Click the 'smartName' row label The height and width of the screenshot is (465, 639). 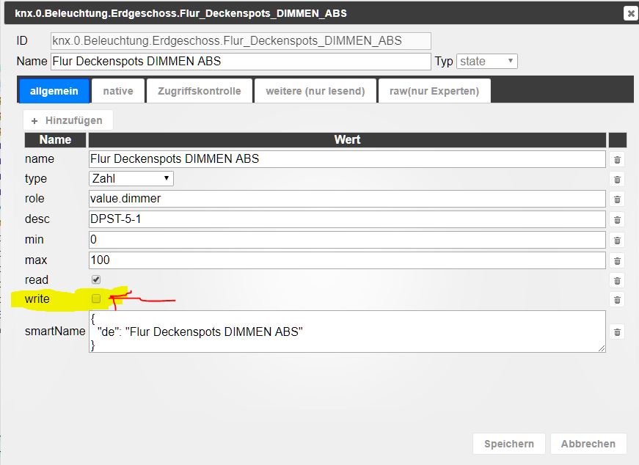[x=55, y=332]
